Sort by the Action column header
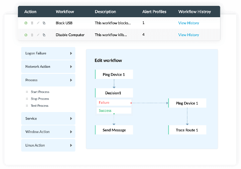Image resolution: width=241 pixels, height=169 pixels. click(x=30, y=12)
